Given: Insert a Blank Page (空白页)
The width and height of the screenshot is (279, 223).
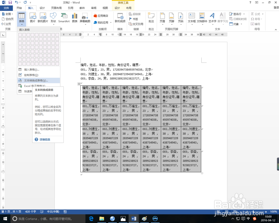Looking at the screenshot, I should (8, 19).
